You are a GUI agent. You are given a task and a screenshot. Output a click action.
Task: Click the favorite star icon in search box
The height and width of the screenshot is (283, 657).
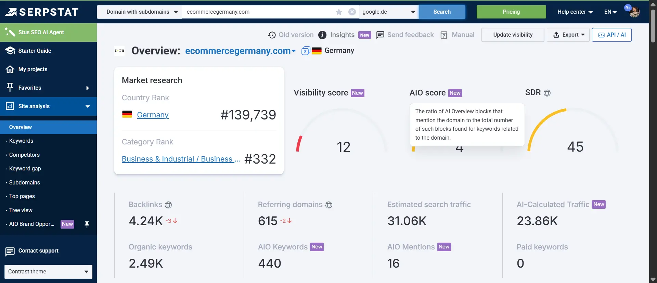click(339, 12)
